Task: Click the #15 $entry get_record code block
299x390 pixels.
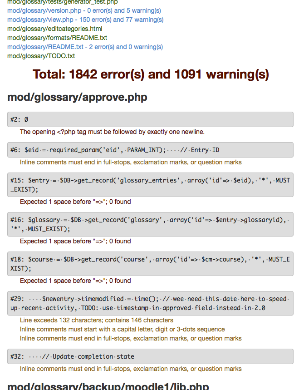Action: click(150, 185)
